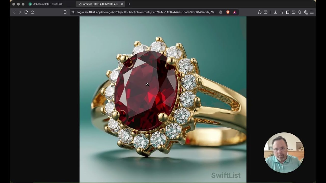
Task: Click the Brave Rewards triangle icon
Action: [x=235, y=12]
